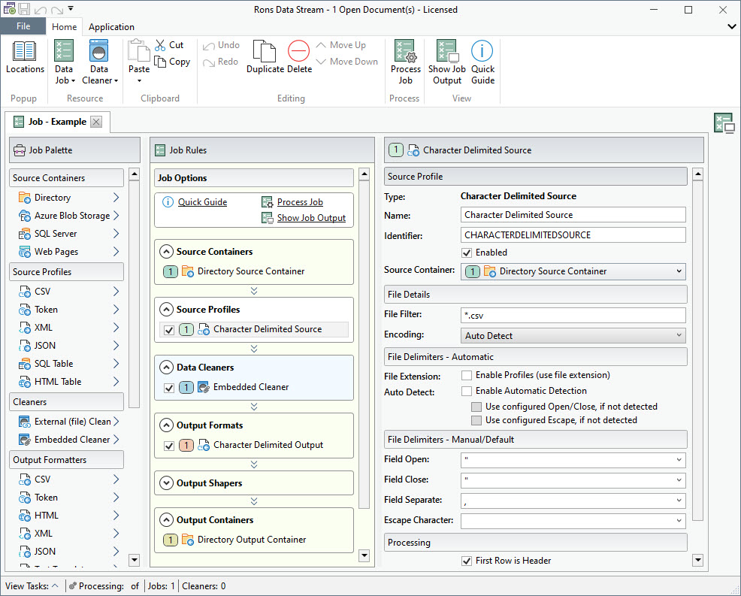Enable the Automatic Detection checkbox
The width and height of the screenshot is (741, 596).
(467, 391)
